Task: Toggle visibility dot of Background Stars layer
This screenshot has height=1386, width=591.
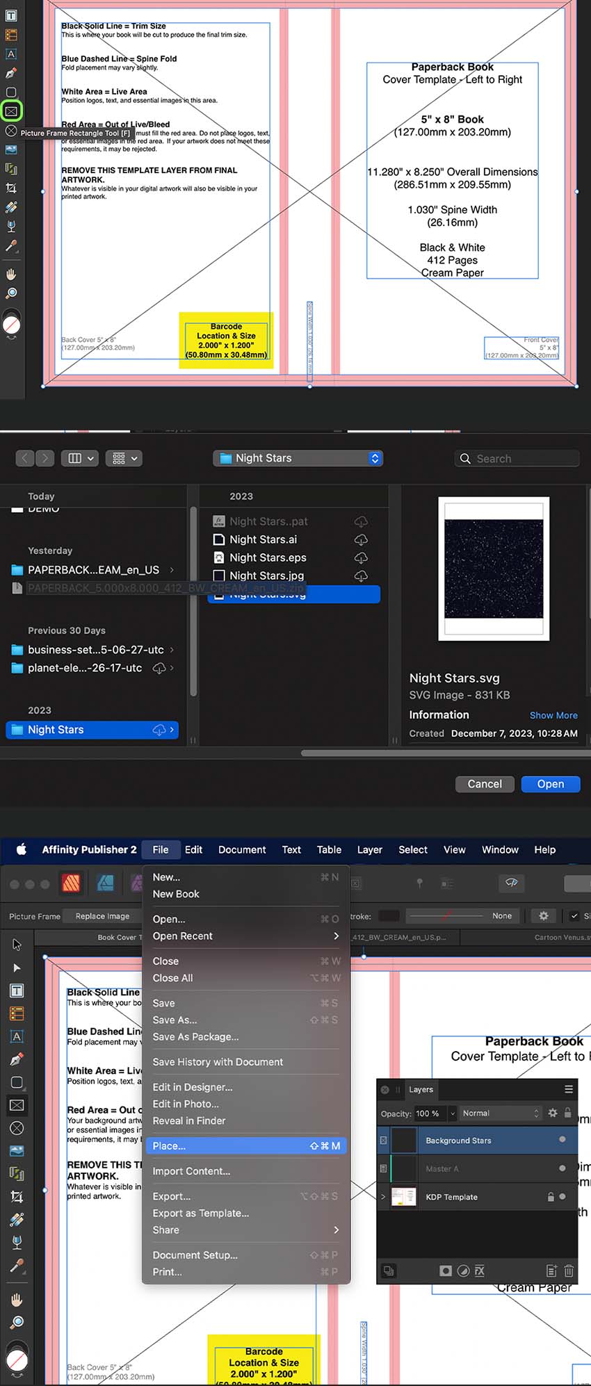Action: (x=562, y=1139)
